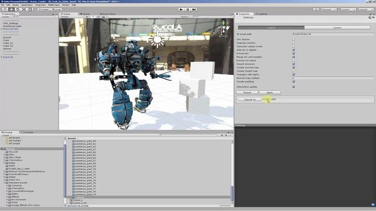Uncheck Triangles with alpha checkbox
Image resolution: width=376 pixels, height=211 pixels.
click(x=294, y=74)
